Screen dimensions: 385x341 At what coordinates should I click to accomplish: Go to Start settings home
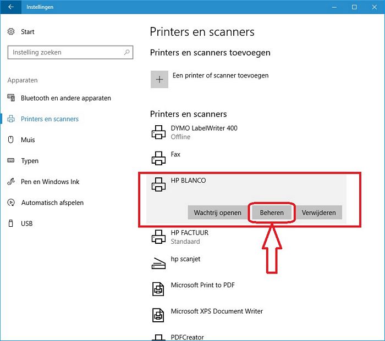(28, 32)
